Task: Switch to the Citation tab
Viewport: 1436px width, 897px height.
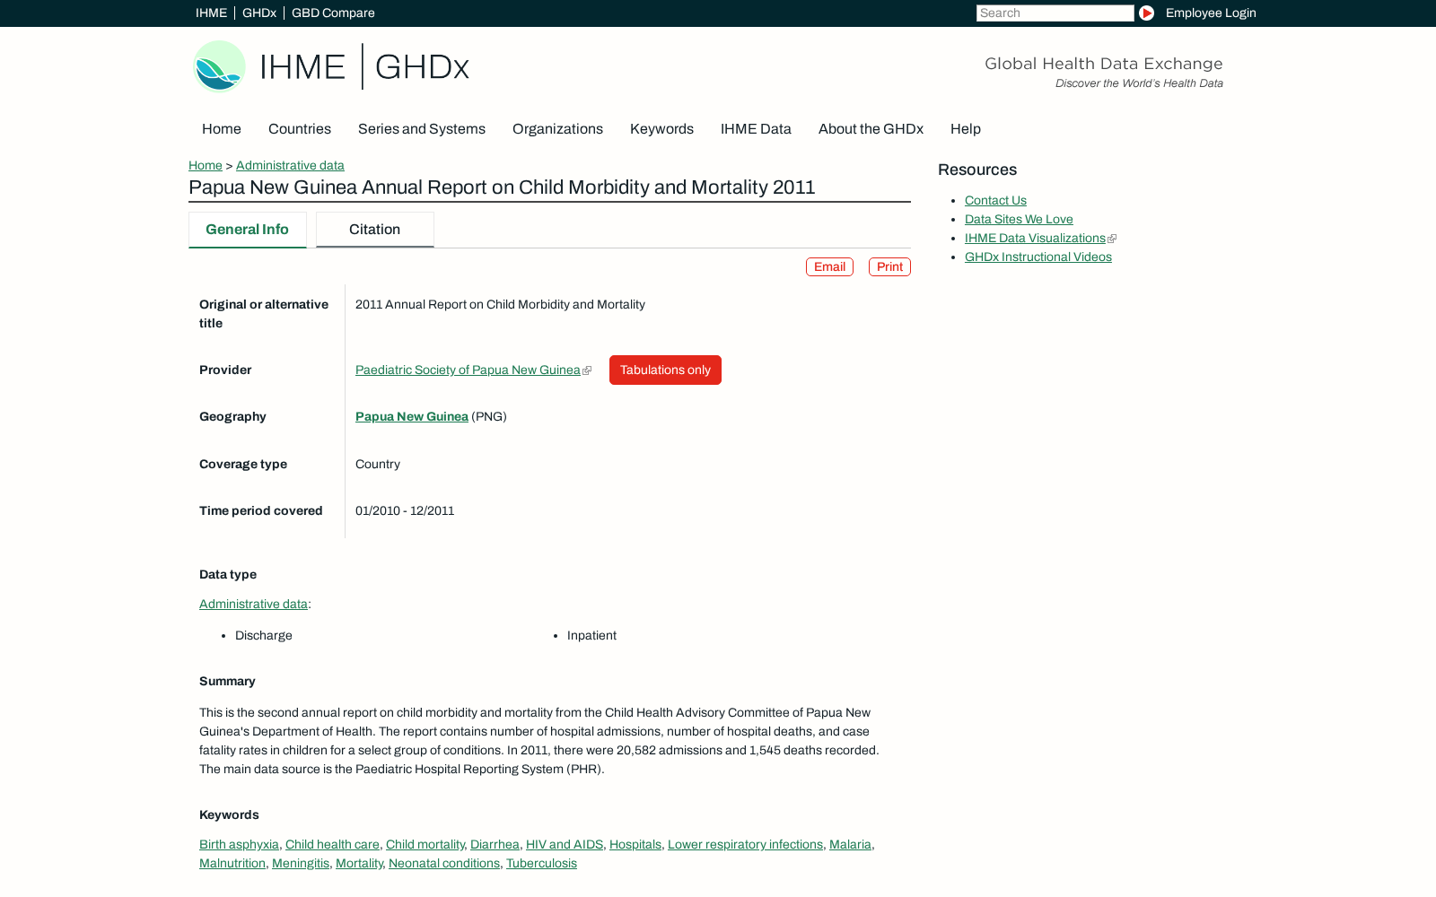Action: click(x=375, y=230)
